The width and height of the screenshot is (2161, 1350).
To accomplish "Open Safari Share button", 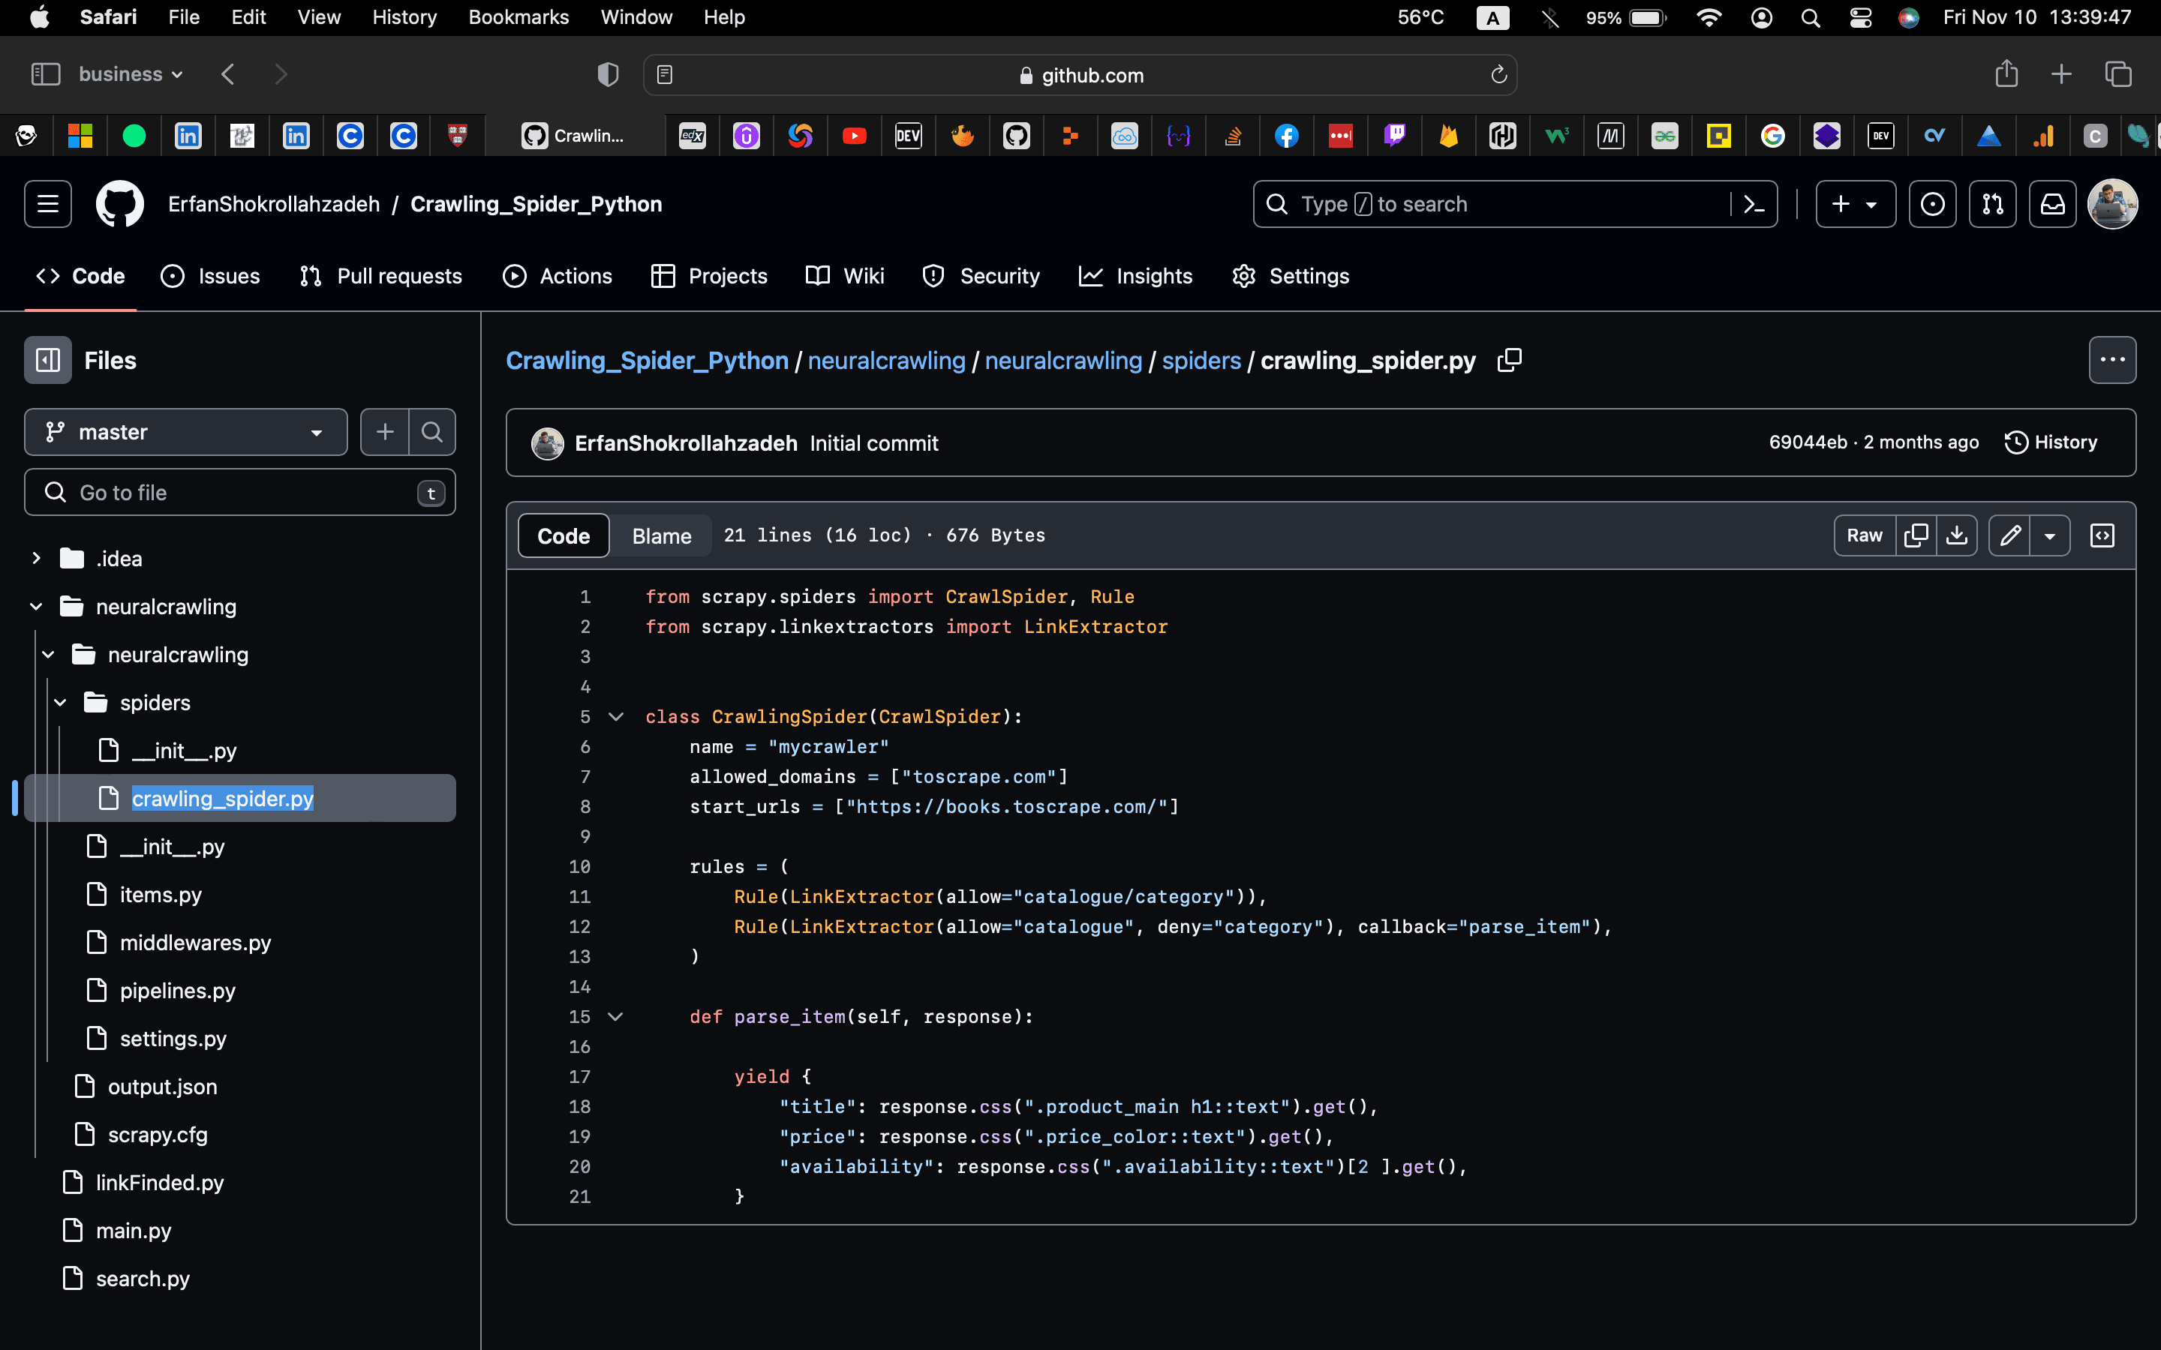I will pos(2006,74).
